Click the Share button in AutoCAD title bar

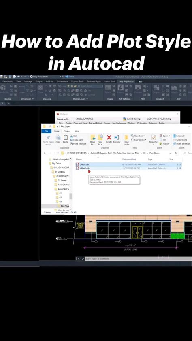pos(70,77)
